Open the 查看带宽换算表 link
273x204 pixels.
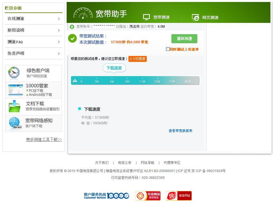(x=180, y=131)
